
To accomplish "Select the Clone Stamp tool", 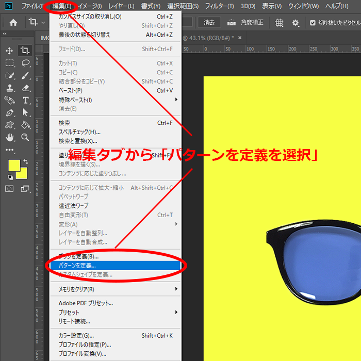I will [x=9, y=88].
